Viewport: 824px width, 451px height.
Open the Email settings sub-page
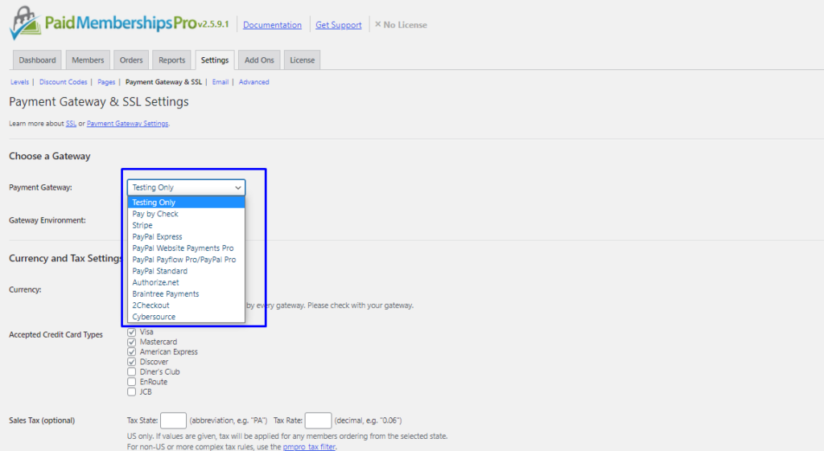pyautogui.click(x=220, y=82)
